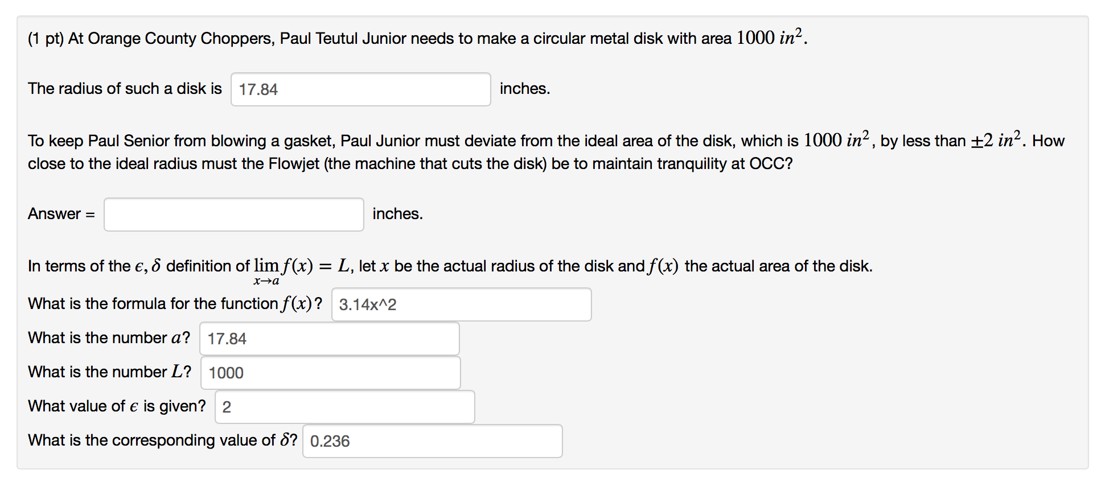Click the 'corresponding value of δ' question label
The height and width of the screenshot is (486, 1101).
(163, 440)
